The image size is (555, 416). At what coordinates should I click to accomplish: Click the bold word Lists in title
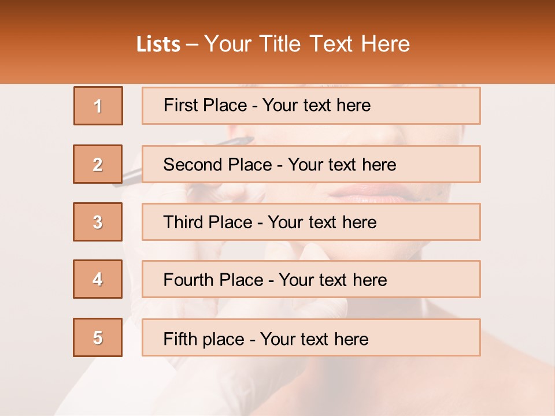click(158, 44)
